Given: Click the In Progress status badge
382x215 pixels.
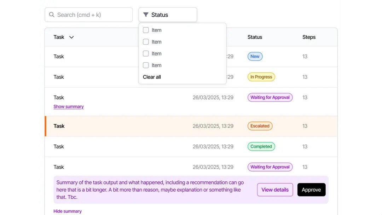Looking at the screenshot, I should [x=261, y=77].
